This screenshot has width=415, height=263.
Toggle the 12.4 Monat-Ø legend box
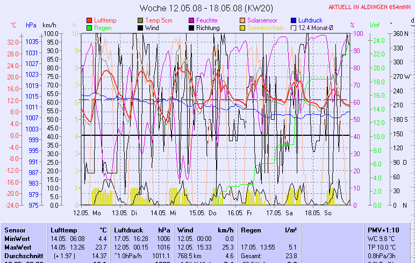click(x=294, y=27)
